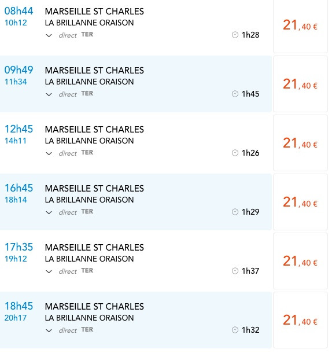
Task: Select the 21,40 € fare for 09h49 train
Action: [300, 84]
